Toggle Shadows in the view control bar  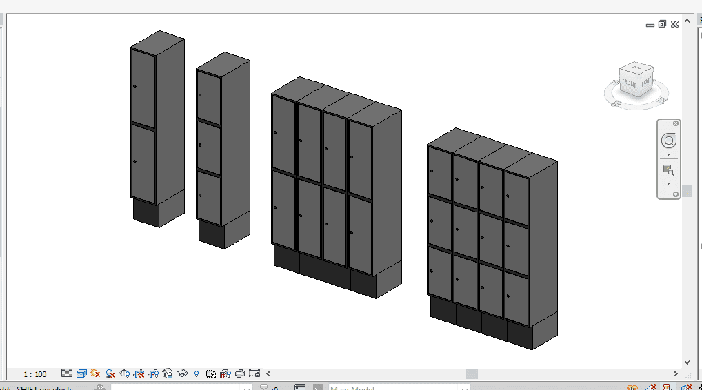[110, 373]
